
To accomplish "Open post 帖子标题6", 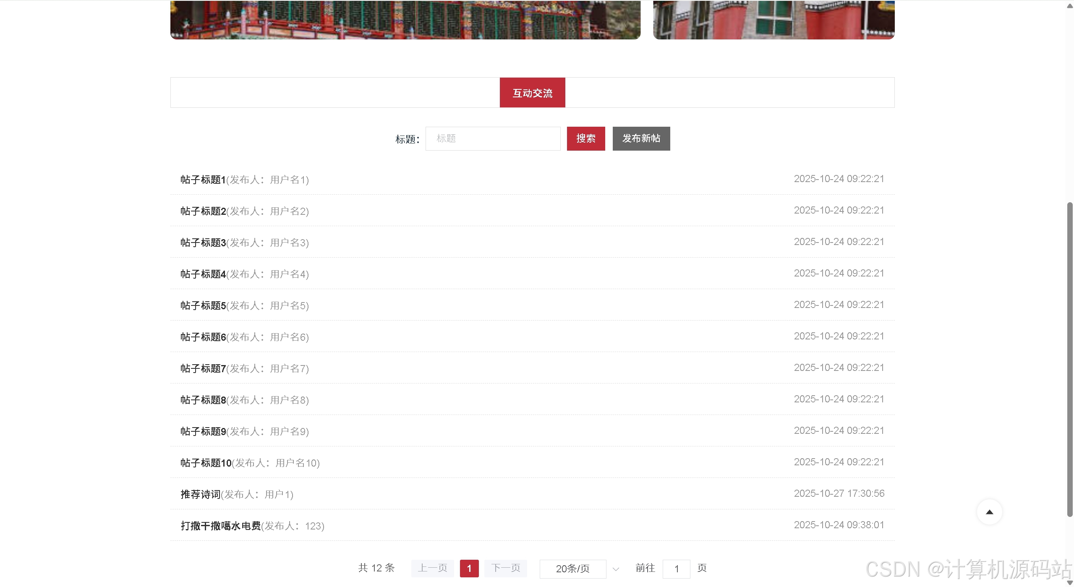I will click(203, 337).
